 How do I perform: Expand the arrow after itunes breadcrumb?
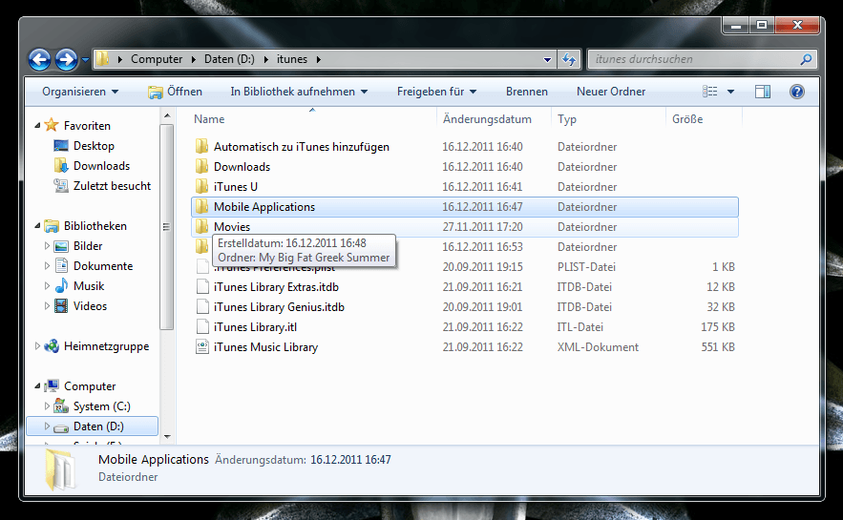tap(318, 59)
